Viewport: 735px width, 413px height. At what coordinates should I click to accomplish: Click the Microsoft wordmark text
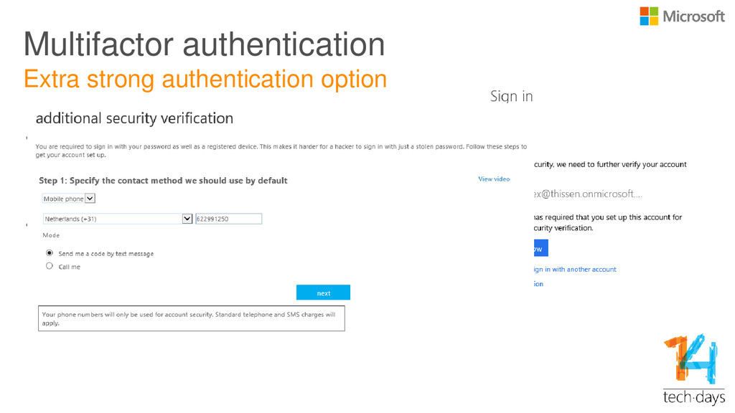pyautogui.click(x=693, y=17)
